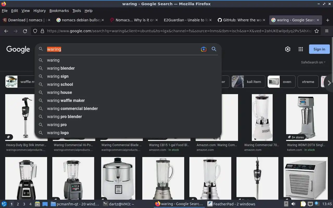
Task: Open the History menu
Action: click(x=40, y=11)
